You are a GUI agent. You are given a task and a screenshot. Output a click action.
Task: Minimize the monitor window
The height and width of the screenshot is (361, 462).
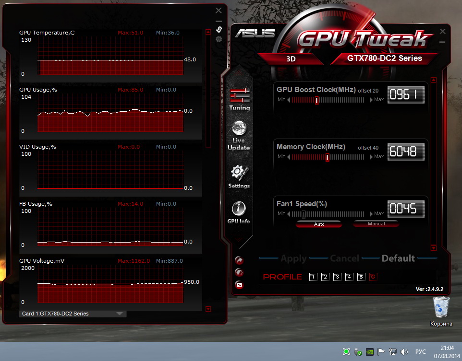[219, 21]
